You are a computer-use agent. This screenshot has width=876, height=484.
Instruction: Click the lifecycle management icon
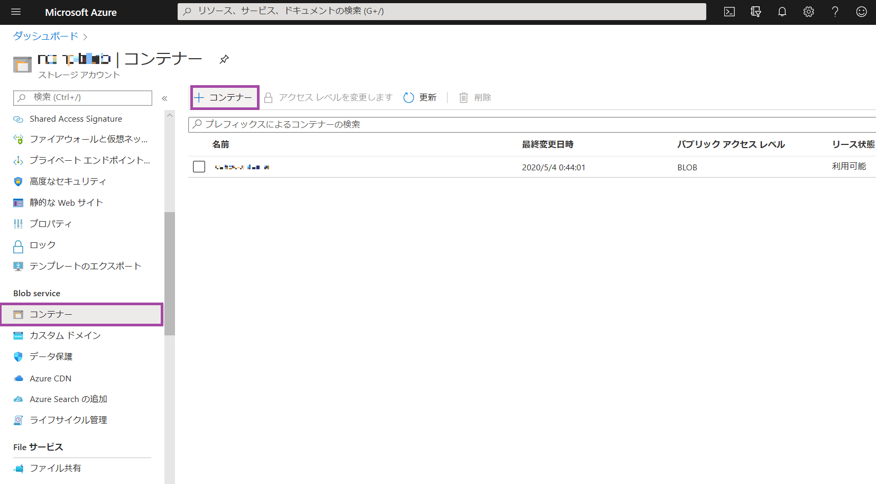point(18,420)
